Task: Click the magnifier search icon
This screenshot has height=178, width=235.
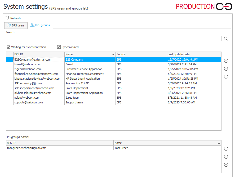Action: (x=226, y=39)
